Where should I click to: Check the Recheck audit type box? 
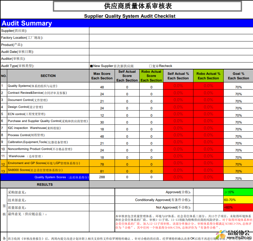pyautogui.click(x=150, y=66)
